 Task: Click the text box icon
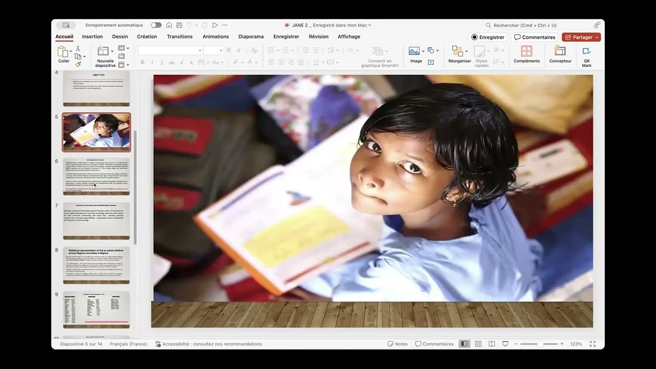431,62
